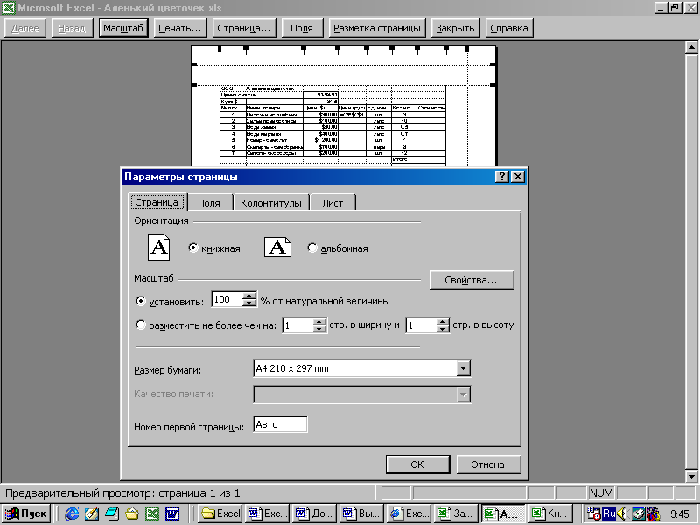Switch to the Колонтитулы tab

click(x=271, y=203)
